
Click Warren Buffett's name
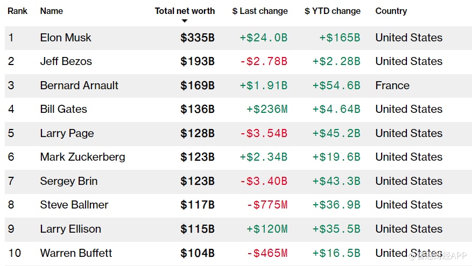coord(76,253)
